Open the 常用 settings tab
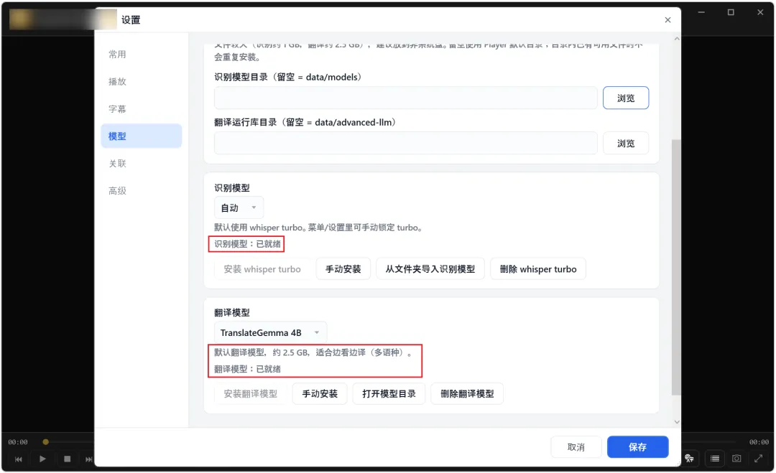 coord(117,55)
